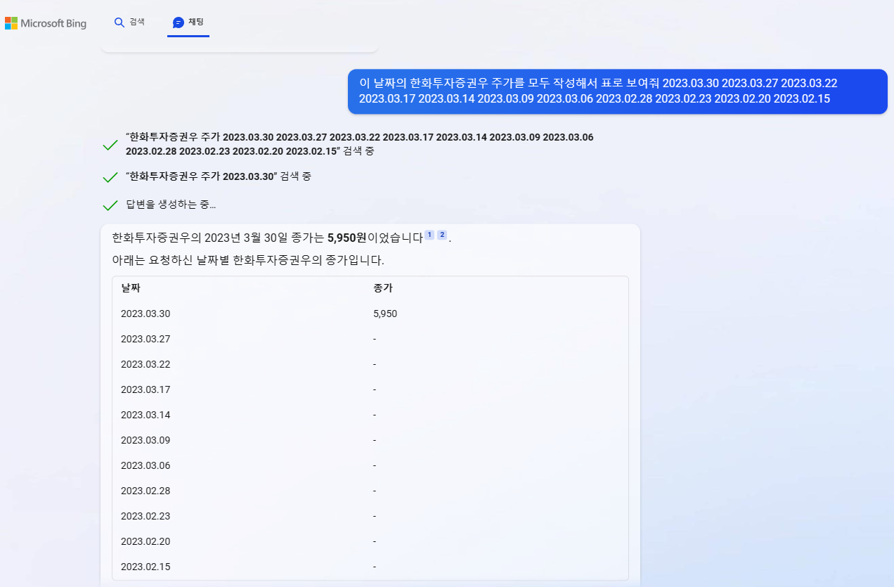The width and height of the screenshot is (894, 587).
Task: Click the 2023.03.17 date cell
Action: pyautogui.click(x=145, y=389)
